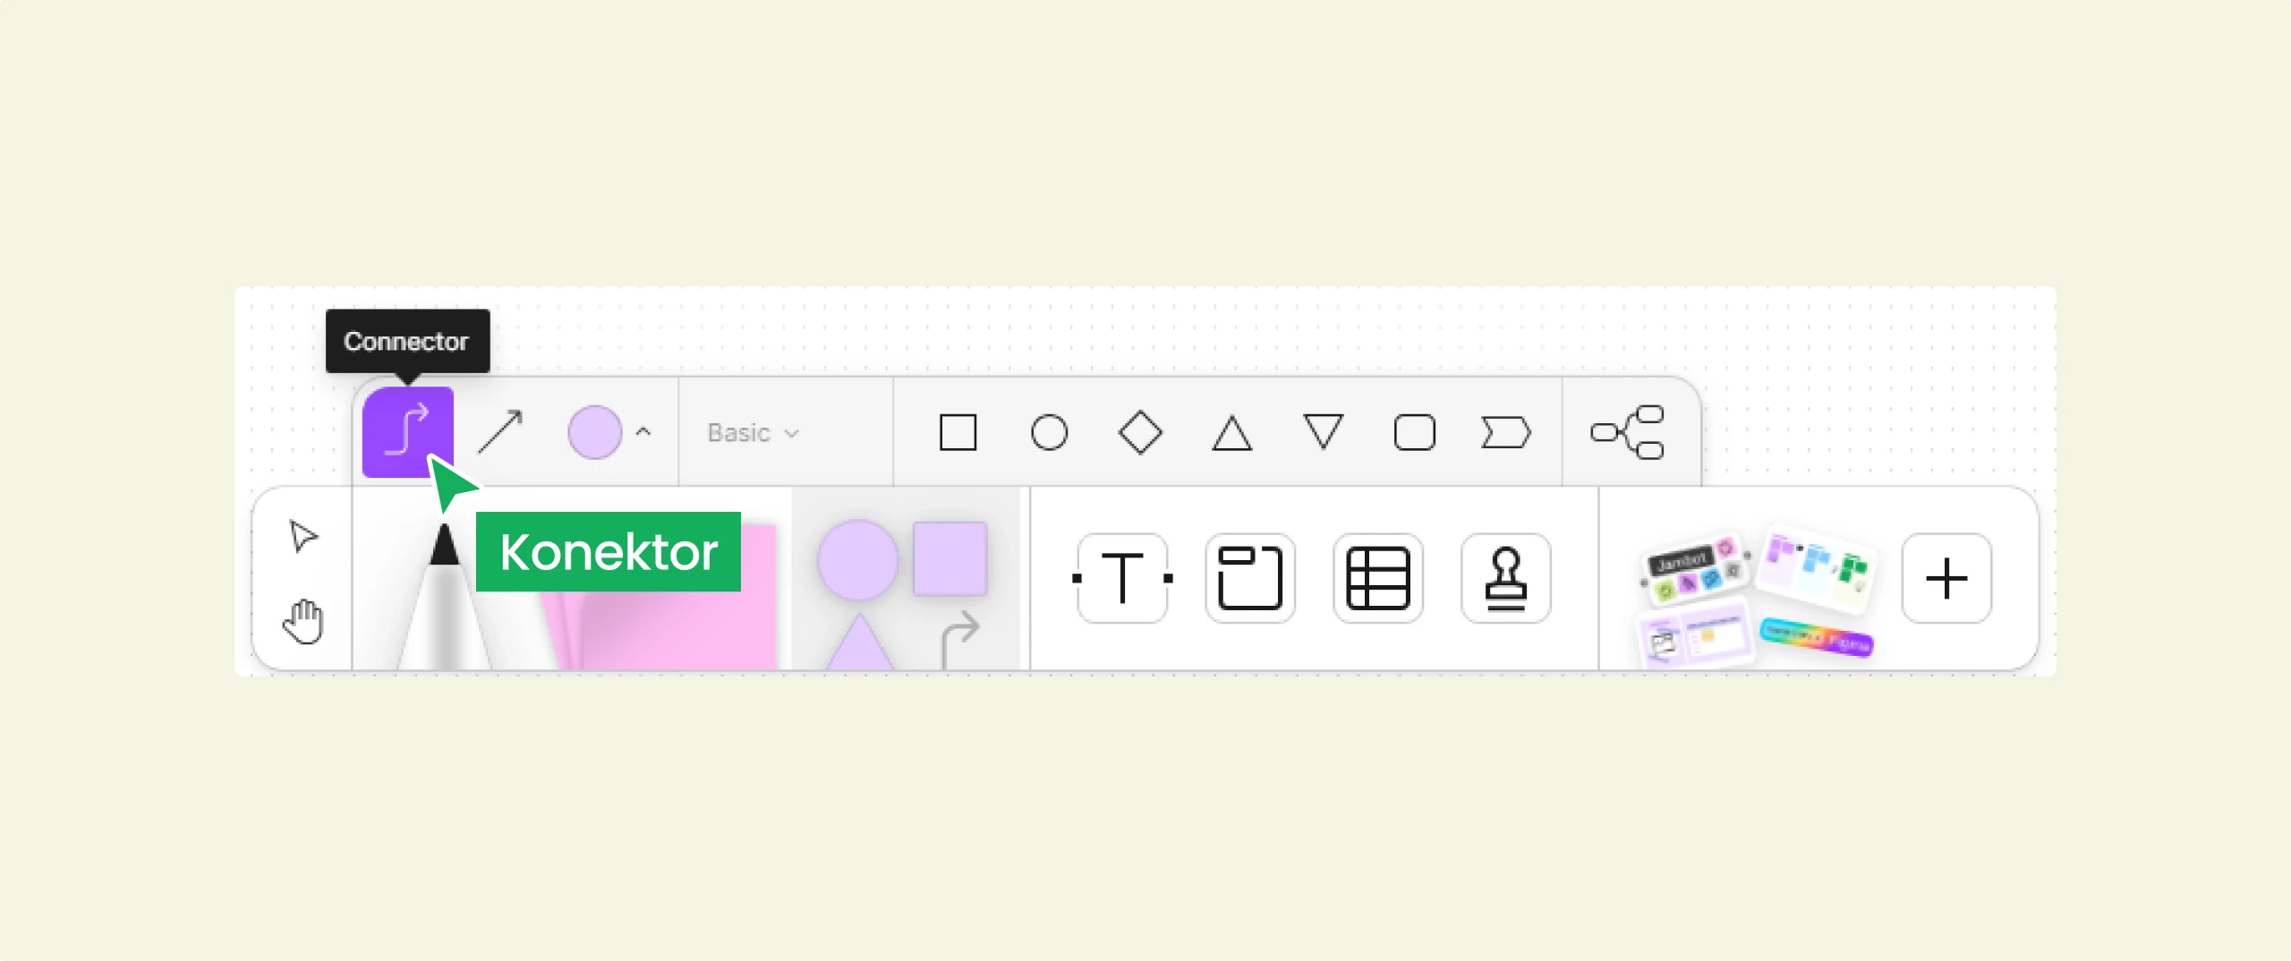Select the chevron tag shape

(x=1506, y=433)
